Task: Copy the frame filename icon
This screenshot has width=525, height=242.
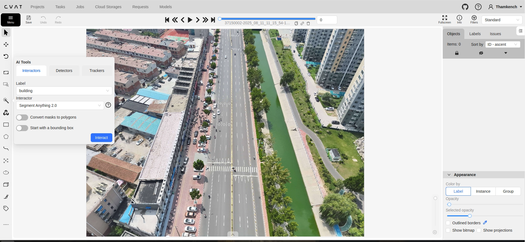Action: [296, 23]
